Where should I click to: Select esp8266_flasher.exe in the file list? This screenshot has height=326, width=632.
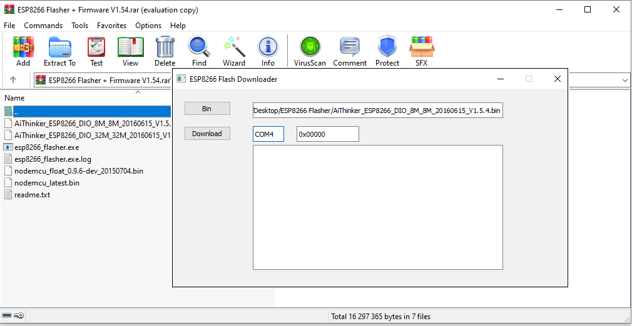click(47, 147)
